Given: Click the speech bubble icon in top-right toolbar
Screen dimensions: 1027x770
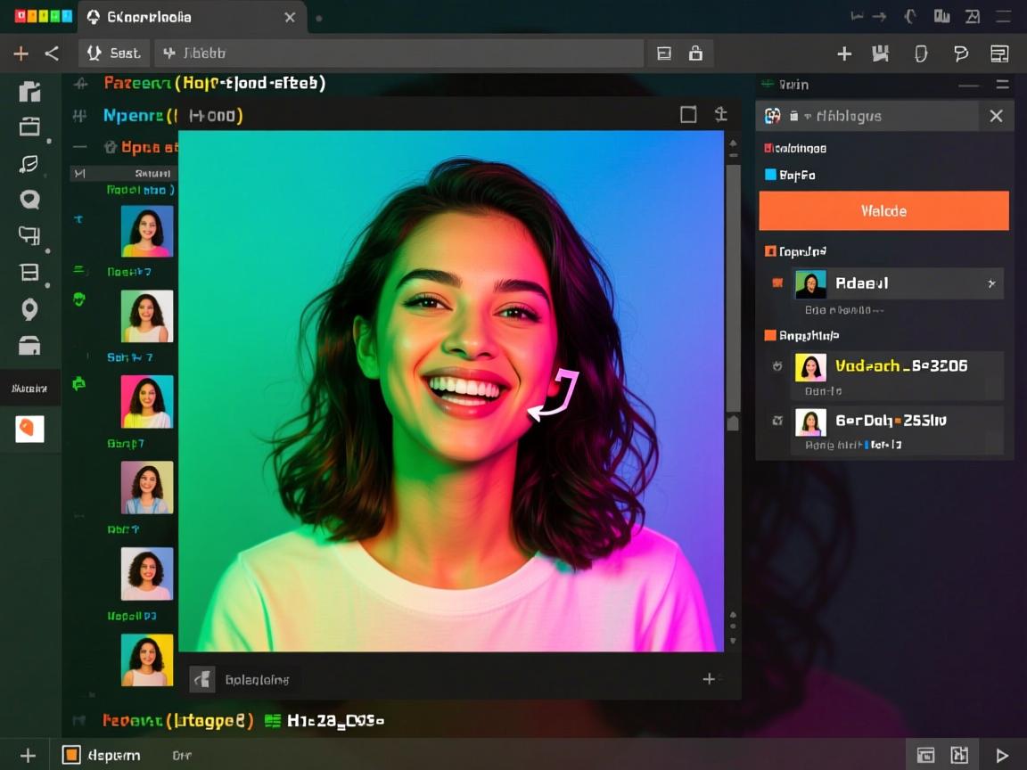Looking at the screenshot, I should point(960,54).
